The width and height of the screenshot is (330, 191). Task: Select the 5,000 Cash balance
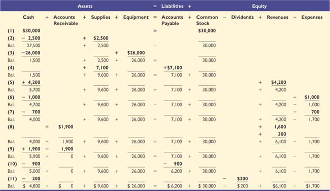[x=35, y=171]
